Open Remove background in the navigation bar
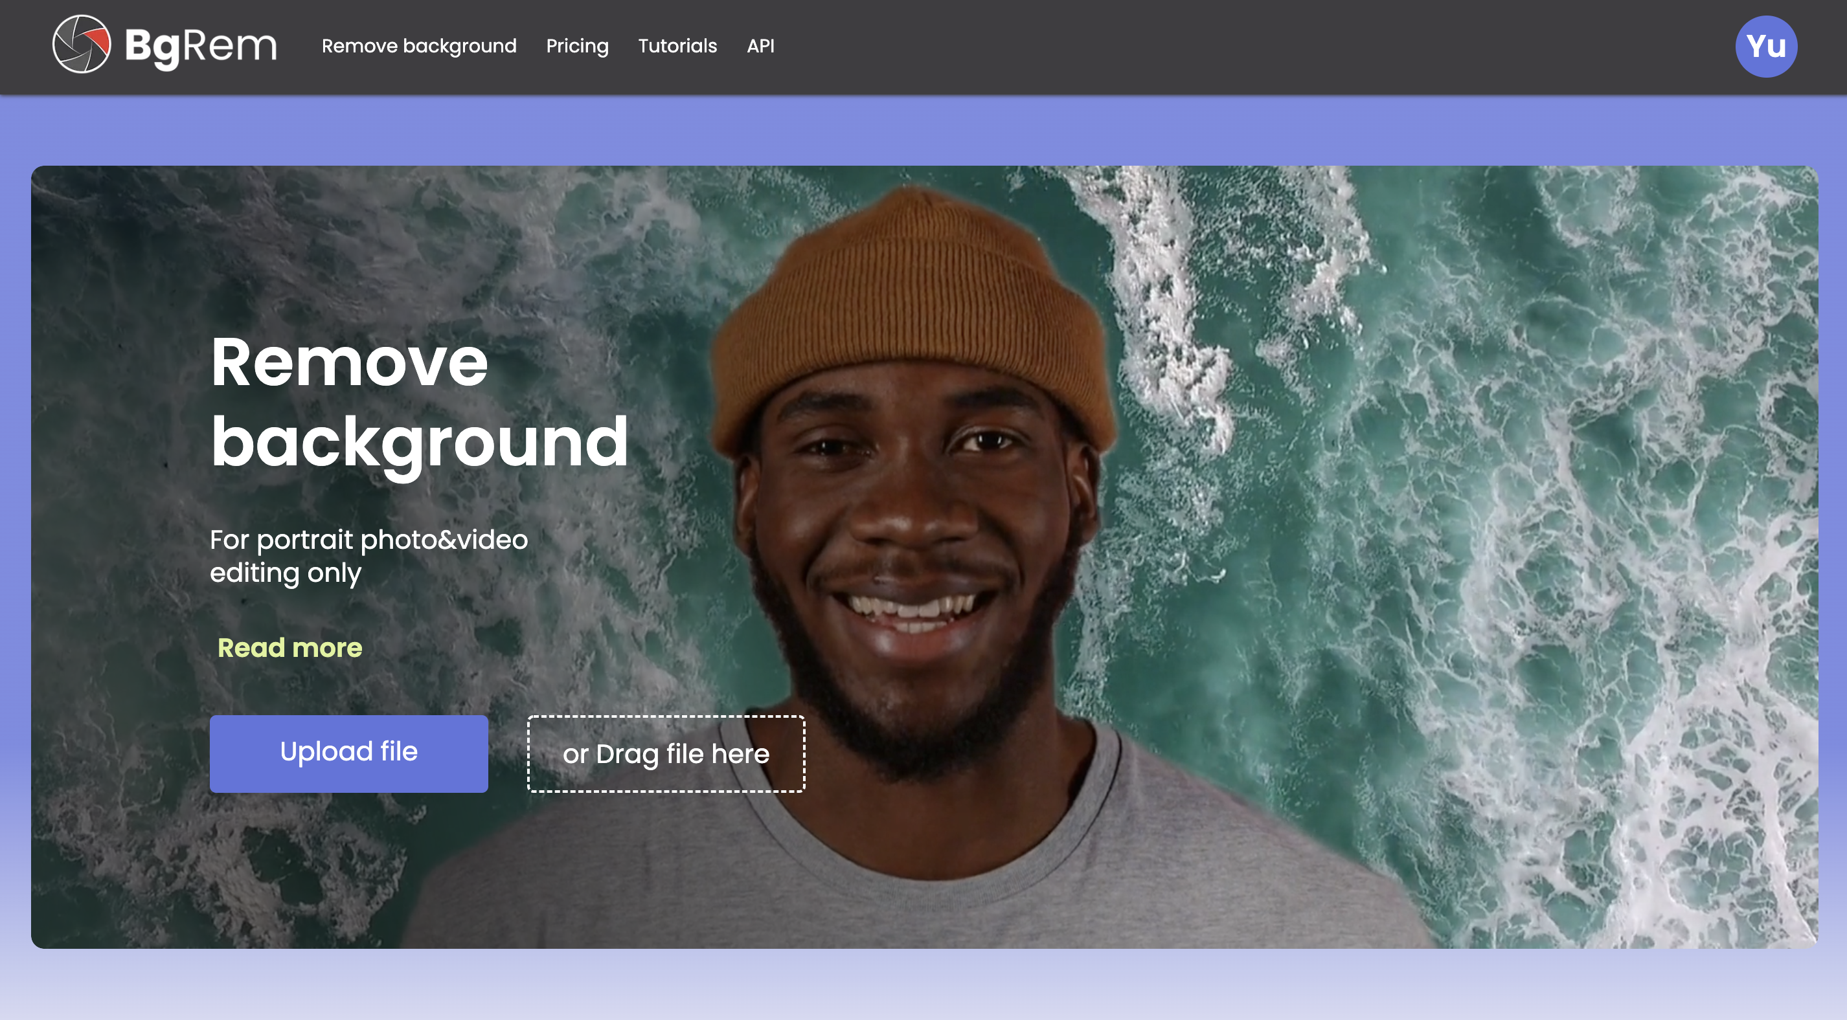This screenshot has height=1020, width=1847. click(419, 46)
